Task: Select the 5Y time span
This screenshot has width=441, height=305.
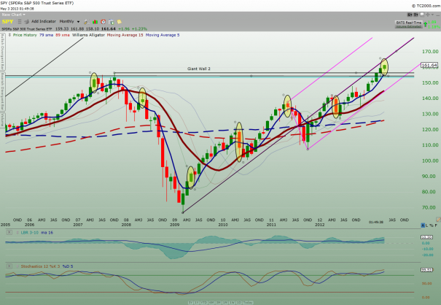Action: 191,303
